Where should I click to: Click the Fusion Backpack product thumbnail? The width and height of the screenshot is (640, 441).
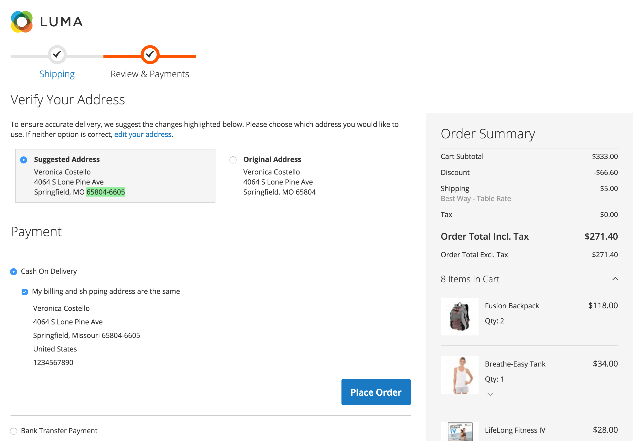tap(459, 316)
